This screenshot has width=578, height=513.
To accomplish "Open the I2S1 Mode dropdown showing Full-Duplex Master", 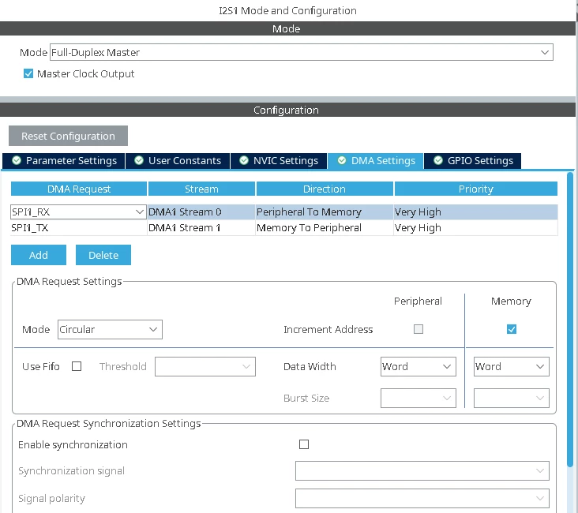I will 301,52.
